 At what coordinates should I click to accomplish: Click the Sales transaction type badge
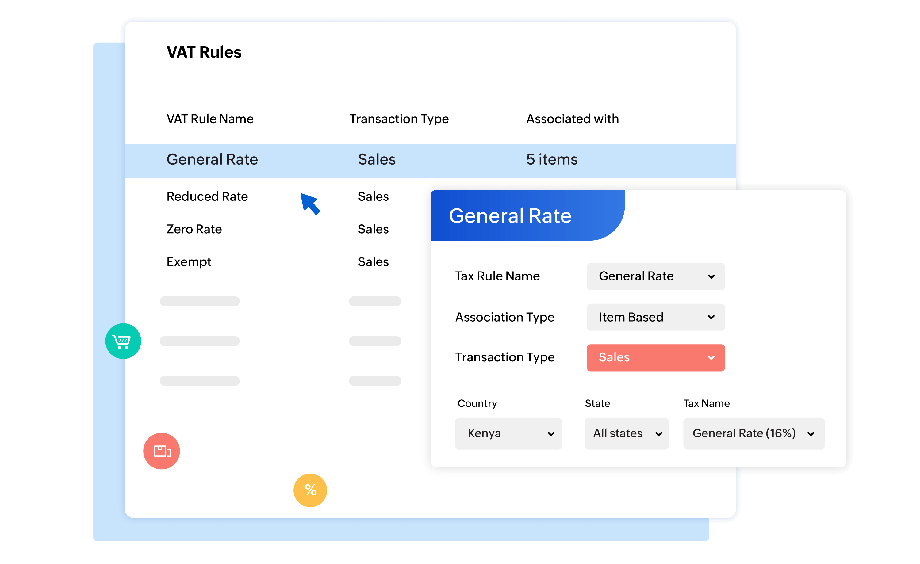[x=654, y=358]
